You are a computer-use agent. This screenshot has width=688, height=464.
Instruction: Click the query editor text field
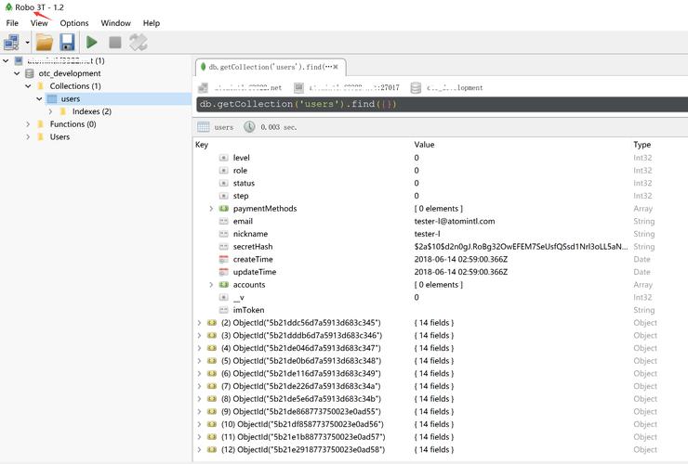point(442,104)
